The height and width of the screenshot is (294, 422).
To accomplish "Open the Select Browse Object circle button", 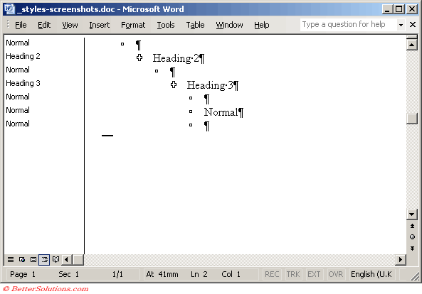I will tap(412, 236).
